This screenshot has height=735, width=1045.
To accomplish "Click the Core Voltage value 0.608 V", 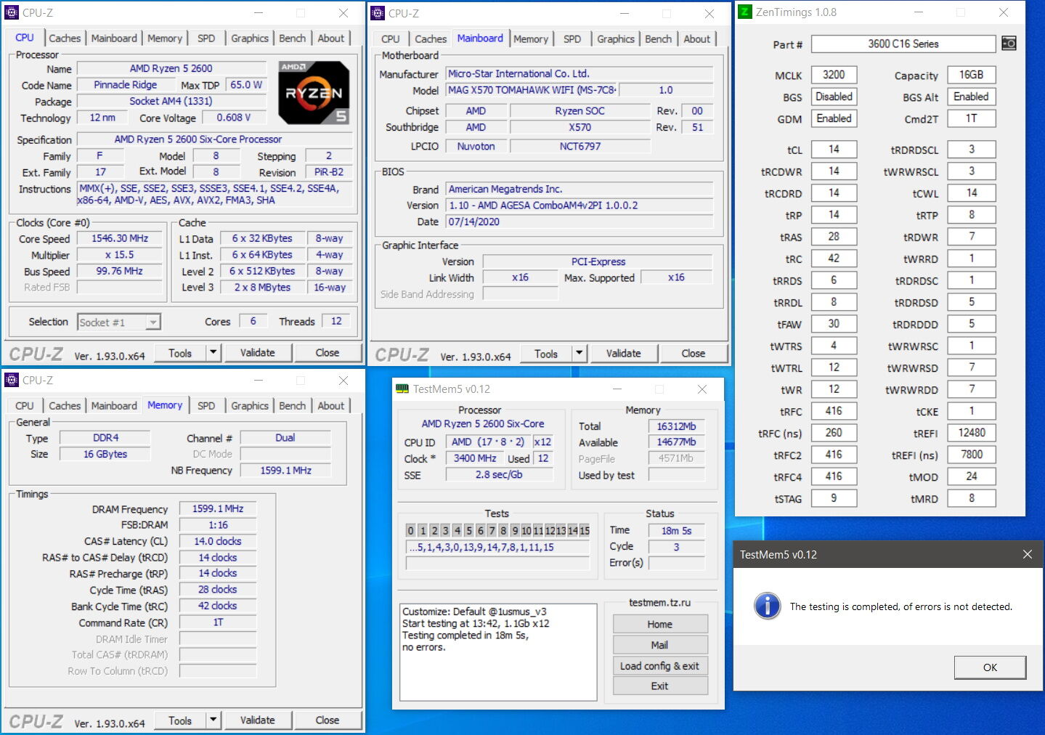I will point(234,118).
